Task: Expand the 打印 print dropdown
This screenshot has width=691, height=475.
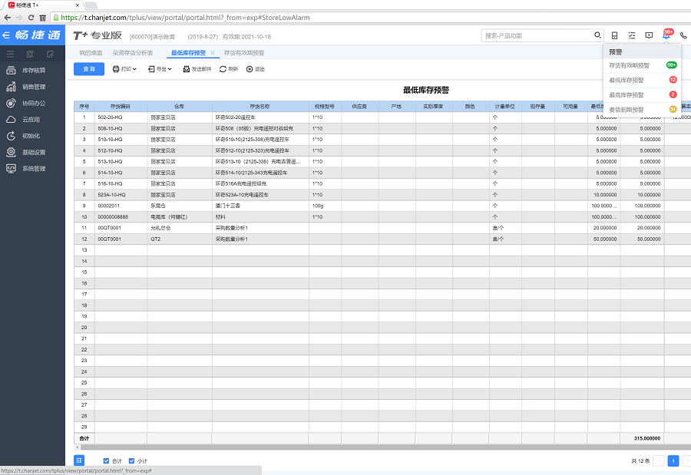Action: coord(124,69)
